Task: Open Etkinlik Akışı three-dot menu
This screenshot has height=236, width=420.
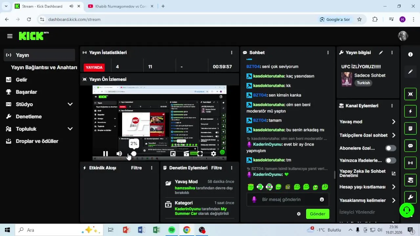Action: (x=152, y=168)
